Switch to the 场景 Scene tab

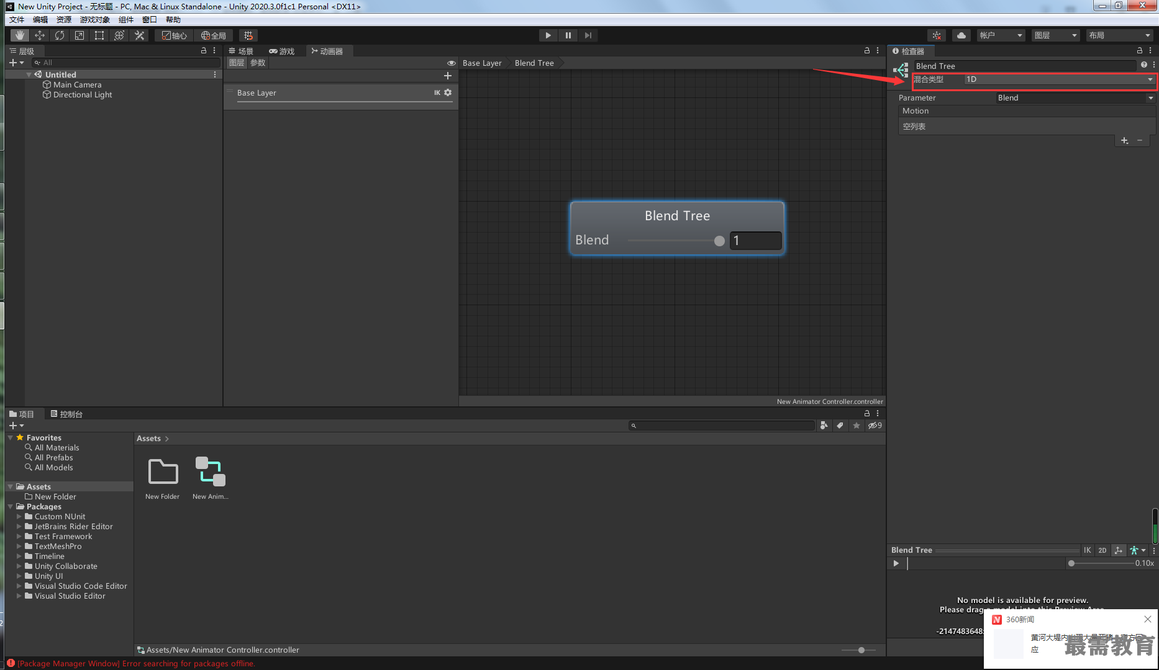click(x=241, y=51)
